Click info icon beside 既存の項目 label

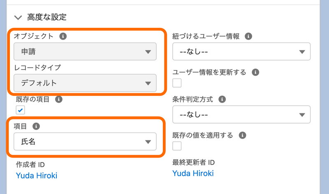click(x=59, y=99)
